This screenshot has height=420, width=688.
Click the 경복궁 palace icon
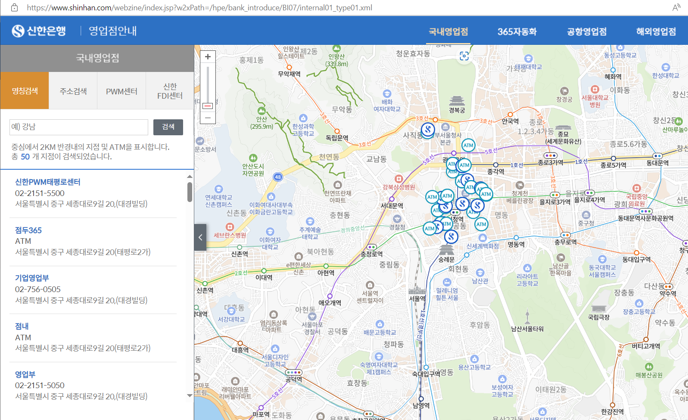point(457,101)
